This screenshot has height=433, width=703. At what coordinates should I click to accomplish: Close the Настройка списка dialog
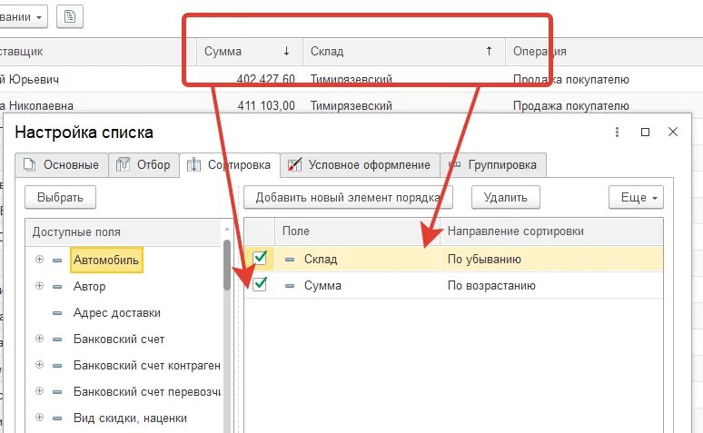coord(672,132)
